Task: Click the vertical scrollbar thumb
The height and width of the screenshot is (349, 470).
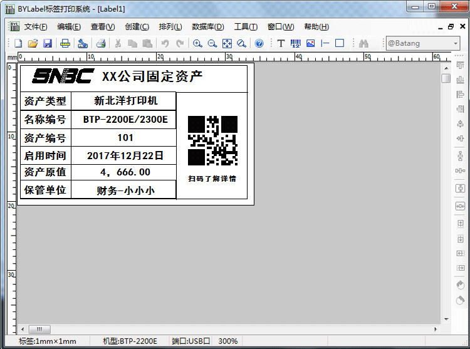Action: tap(446, 78)
